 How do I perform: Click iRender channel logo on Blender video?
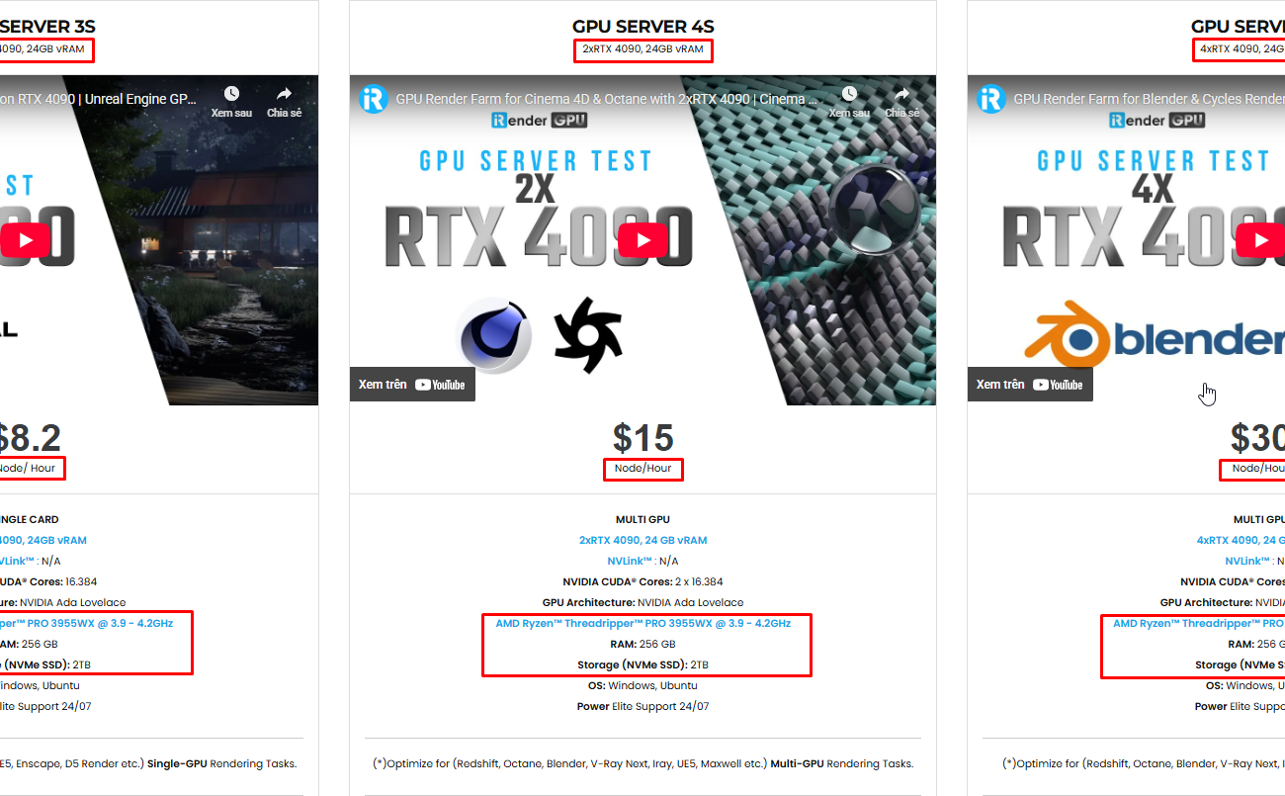pyautogui.click(x=991, y=99)
